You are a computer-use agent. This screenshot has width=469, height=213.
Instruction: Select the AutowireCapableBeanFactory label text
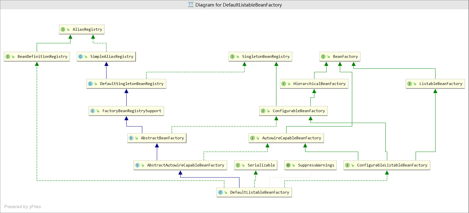click(x=292, y=138)
